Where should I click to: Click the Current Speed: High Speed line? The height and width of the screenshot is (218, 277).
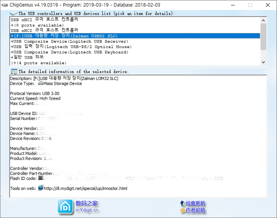tap(35, 98)
